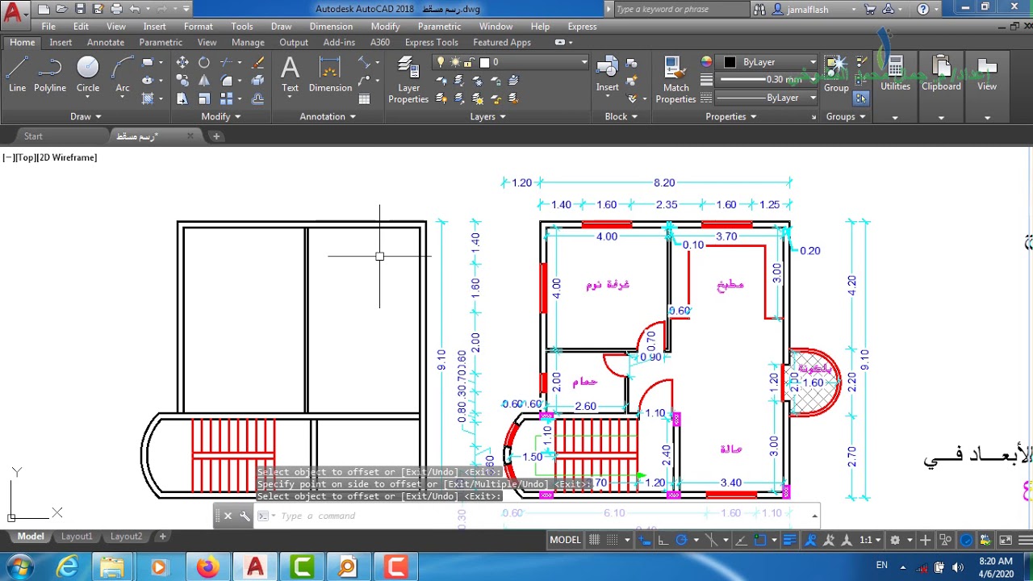Click the Start file tab

tap(33, 136)
